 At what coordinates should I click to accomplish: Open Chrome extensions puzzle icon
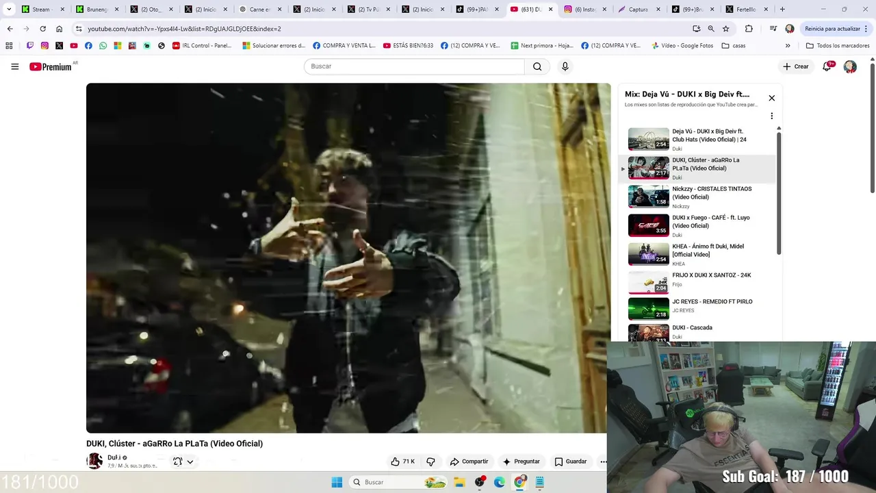[749, 29]
